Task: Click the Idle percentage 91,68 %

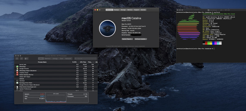Action: [x=42, y=98]
